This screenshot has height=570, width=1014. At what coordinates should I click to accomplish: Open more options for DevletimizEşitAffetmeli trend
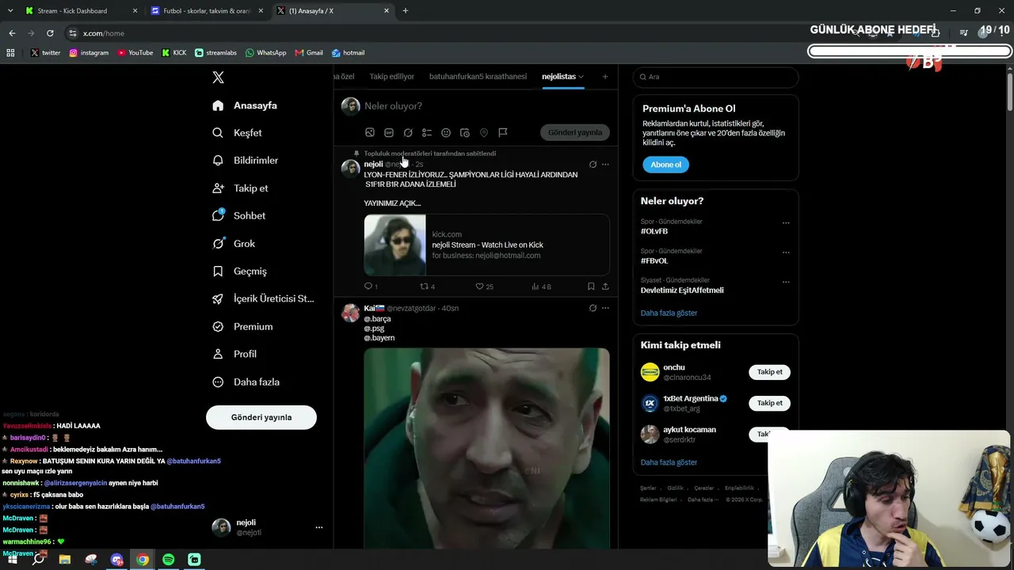point(786,282)
